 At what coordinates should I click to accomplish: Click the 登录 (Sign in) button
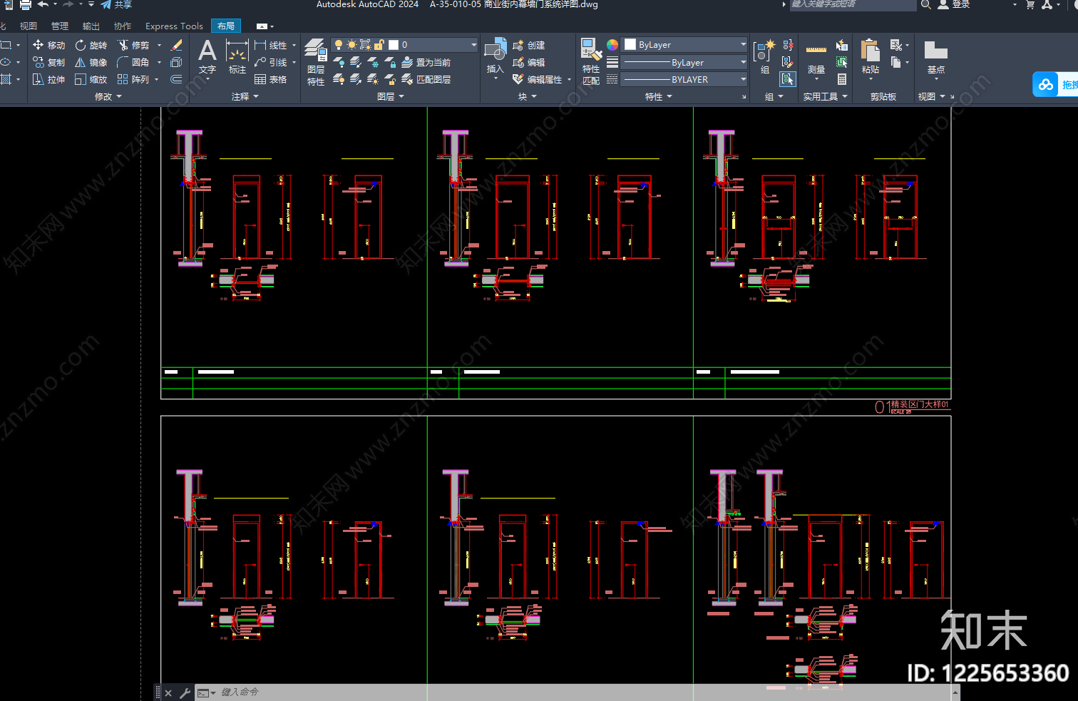tap(954, 4)
